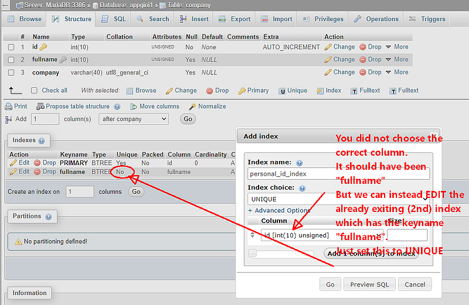Click the second Fulltext action

pyautogui.click(x=404, y=91)
